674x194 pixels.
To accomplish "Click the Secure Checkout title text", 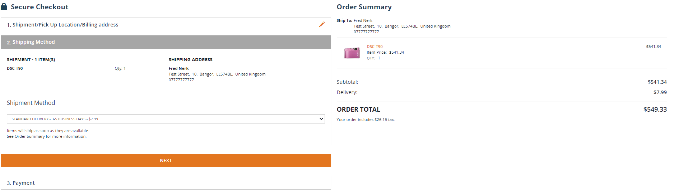I will pos(39,7).
